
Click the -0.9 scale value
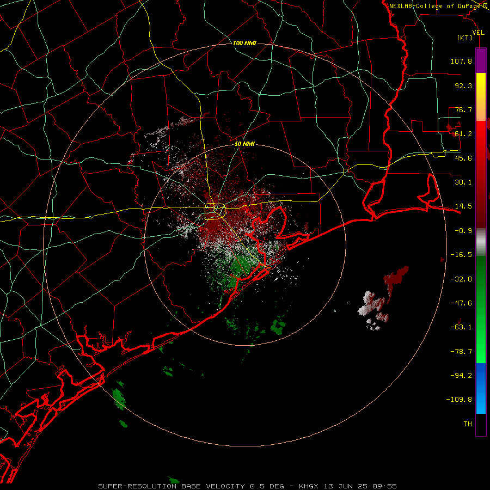pos(463,231)
